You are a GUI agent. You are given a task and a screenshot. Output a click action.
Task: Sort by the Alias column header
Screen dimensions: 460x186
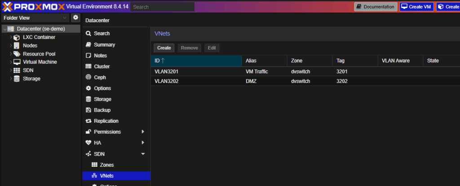click(265, 61)
